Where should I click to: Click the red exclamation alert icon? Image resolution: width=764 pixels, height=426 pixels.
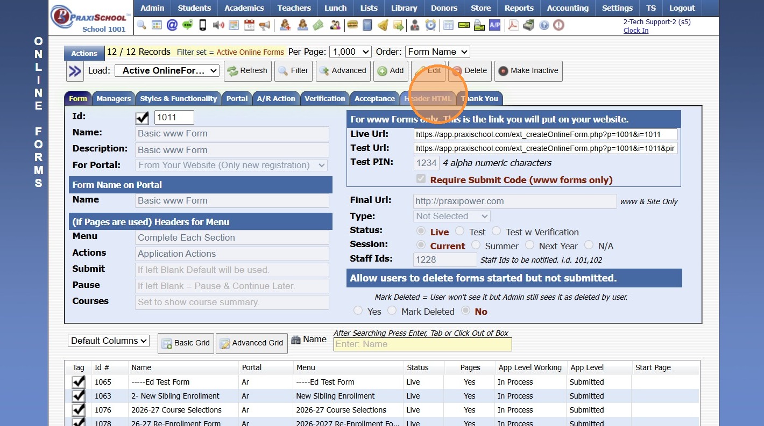559,25
